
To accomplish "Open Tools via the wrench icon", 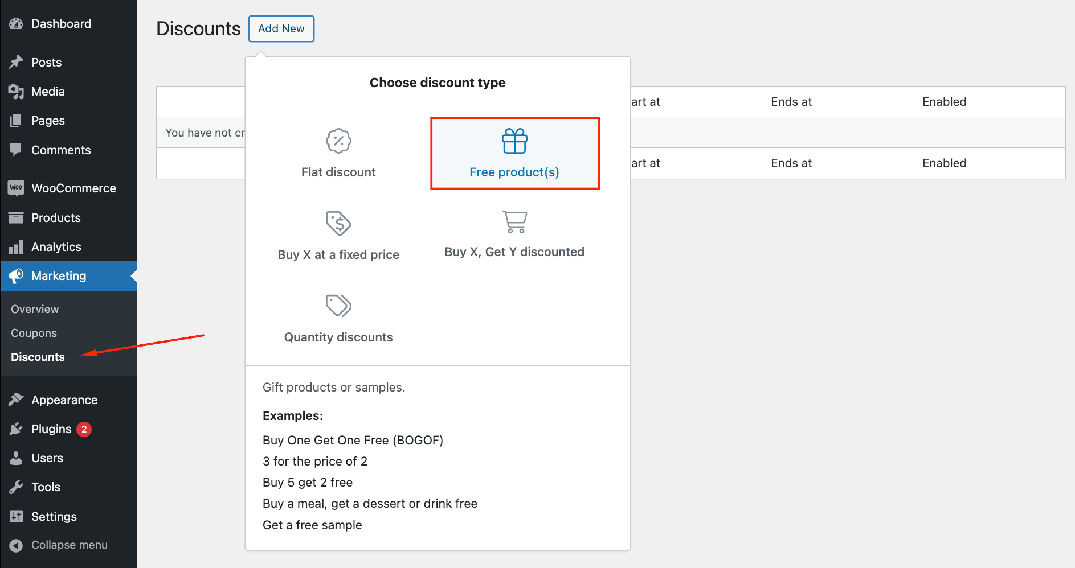I will tap(17, 487).
